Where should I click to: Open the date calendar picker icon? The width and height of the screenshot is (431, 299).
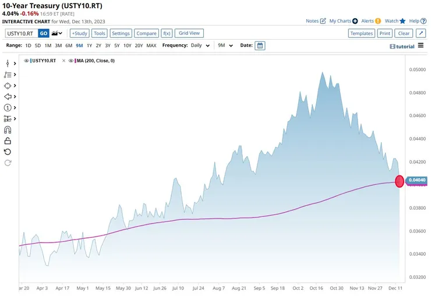tap(260, 45)
